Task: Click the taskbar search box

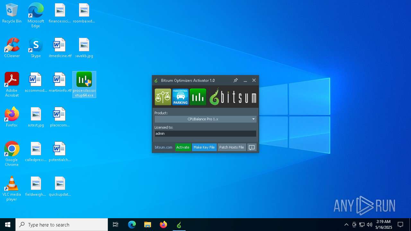Action: (x=62, y=225)
